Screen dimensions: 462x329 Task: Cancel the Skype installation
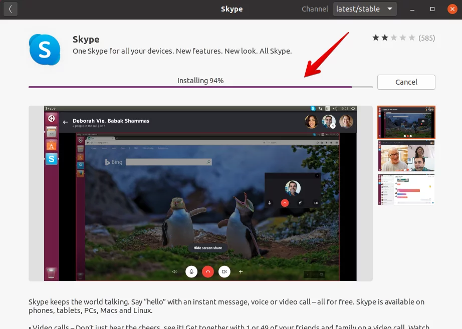pos(406,82)
